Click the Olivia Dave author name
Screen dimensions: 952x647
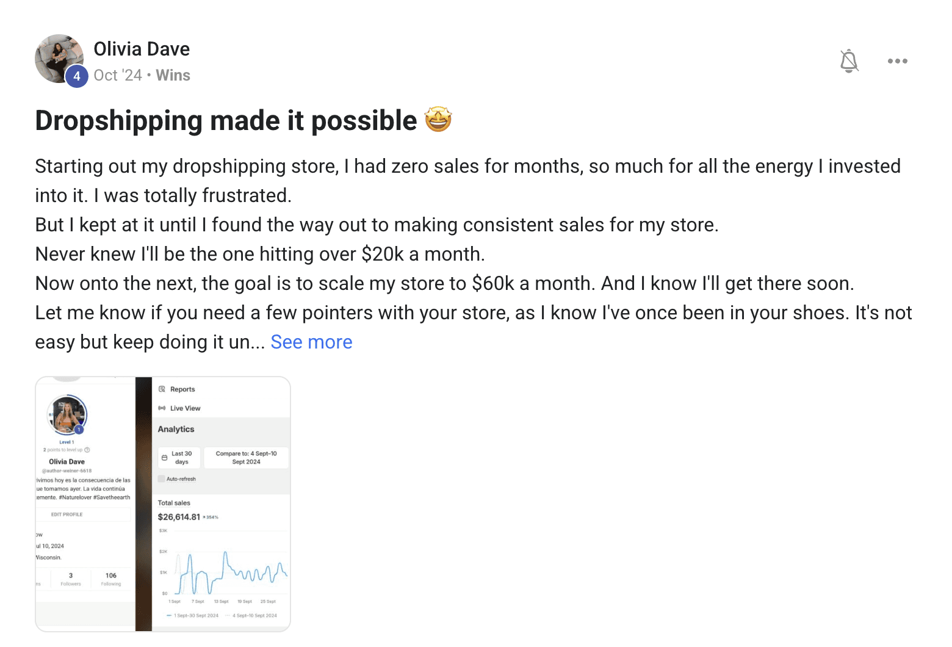(x=142, y=49)
